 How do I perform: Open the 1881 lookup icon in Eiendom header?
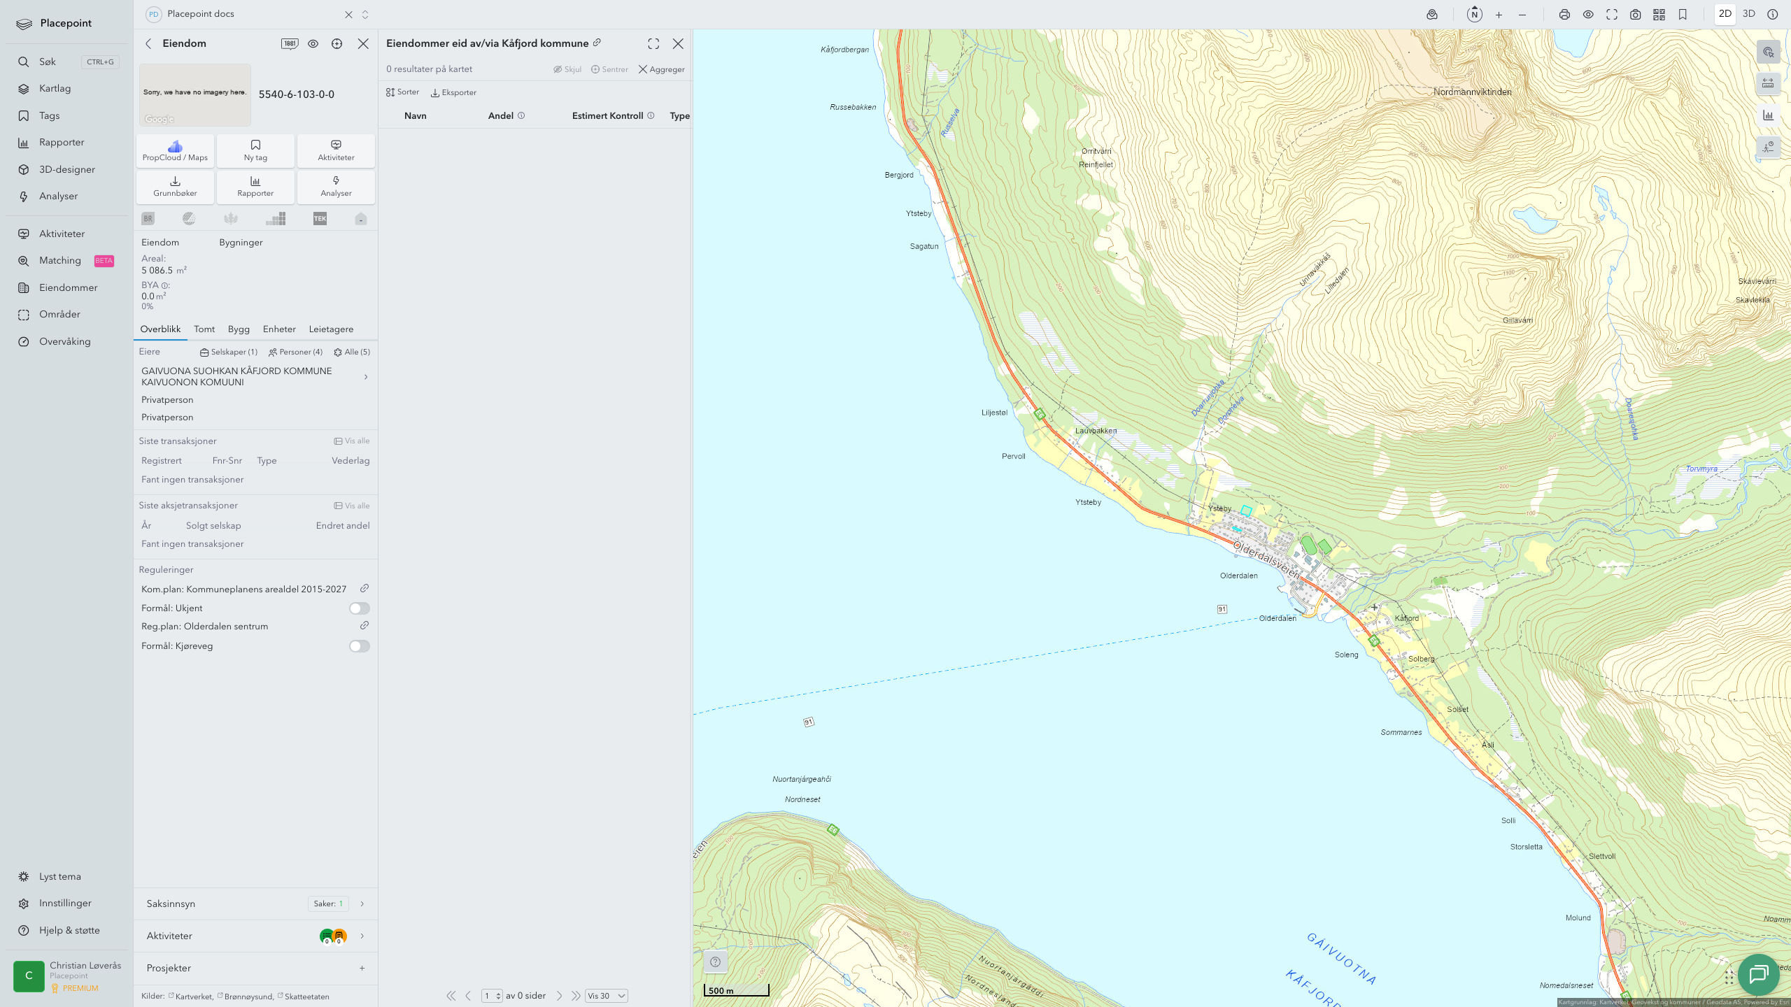(x=290, y=43)
